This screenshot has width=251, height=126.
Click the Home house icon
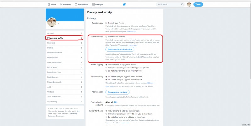click(x=49, y=5)
